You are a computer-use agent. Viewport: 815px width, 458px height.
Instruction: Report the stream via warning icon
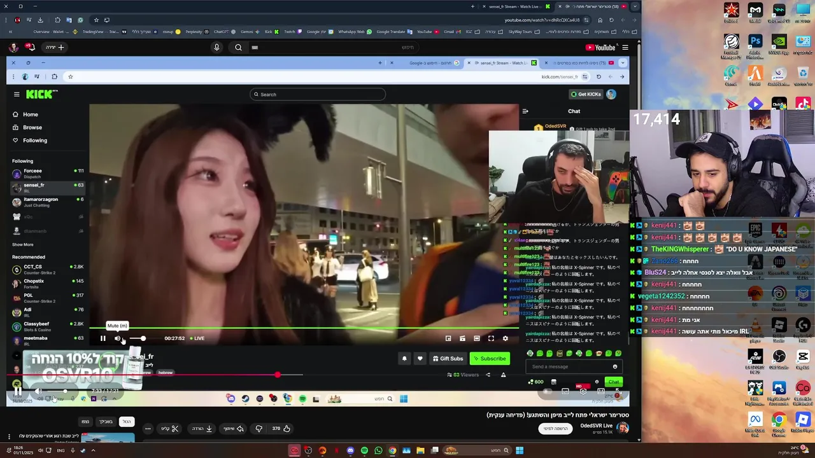pos(503,375)
